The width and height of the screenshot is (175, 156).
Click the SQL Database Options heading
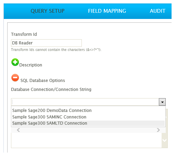click(x=43, y=80)
